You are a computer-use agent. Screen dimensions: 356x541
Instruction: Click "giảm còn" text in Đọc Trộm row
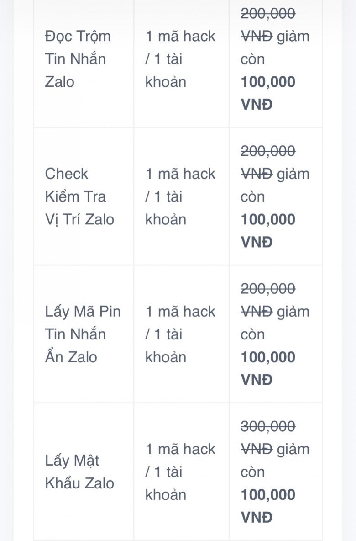(x=275, y=48)
